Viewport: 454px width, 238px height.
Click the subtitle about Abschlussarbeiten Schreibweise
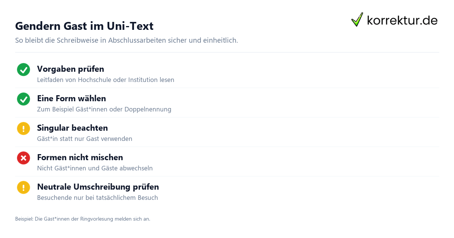127,40
